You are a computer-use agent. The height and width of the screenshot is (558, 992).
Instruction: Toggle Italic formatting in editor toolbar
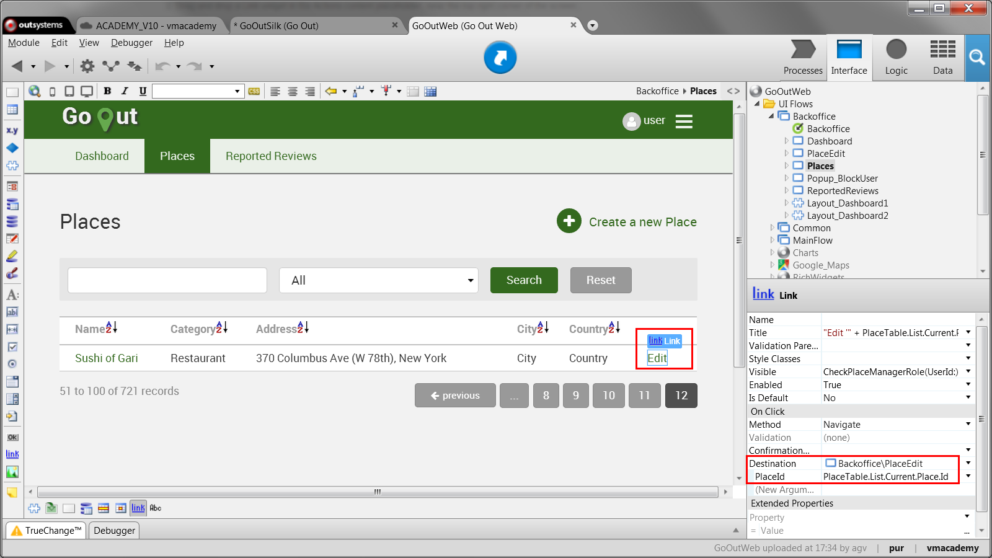click(125, 91)
